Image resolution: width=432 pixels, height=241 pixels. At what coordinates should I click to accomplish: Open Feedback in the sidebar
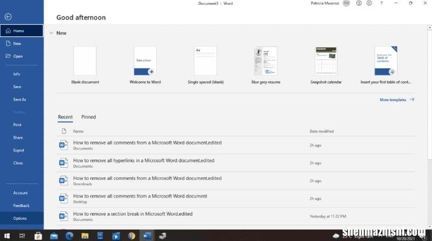21,205
